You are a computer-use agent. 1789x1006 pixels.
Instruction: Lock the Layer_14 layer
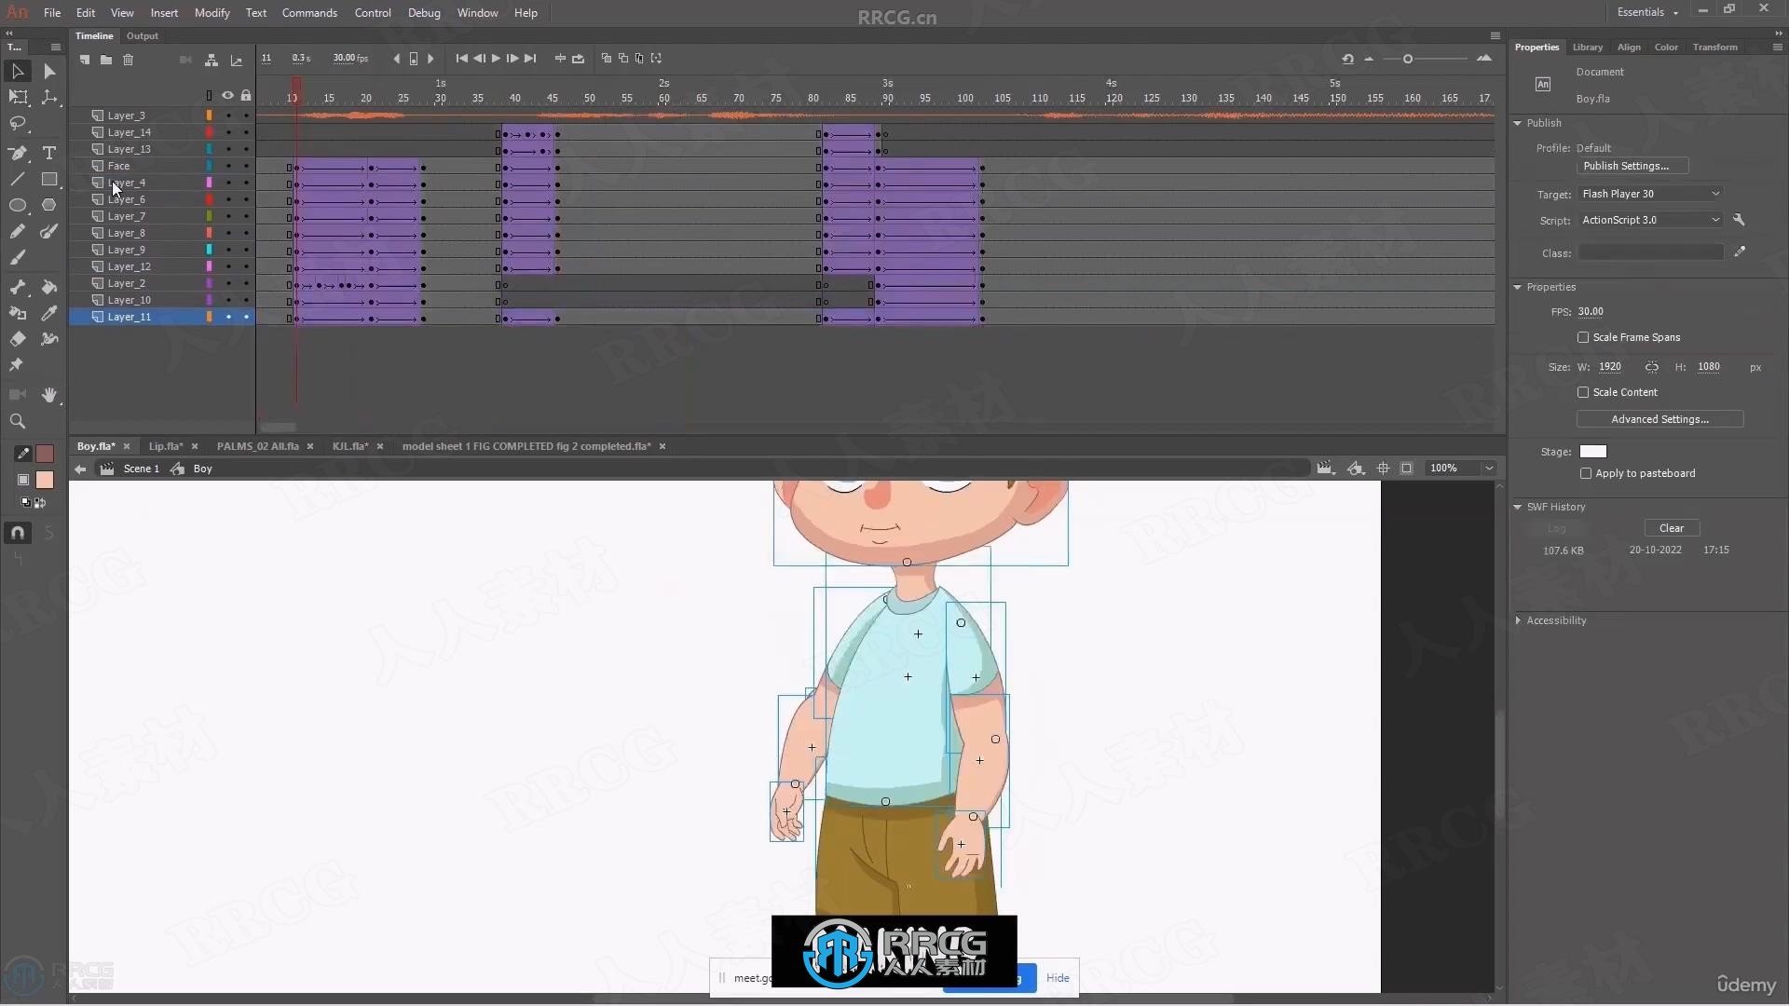tap(246, 132)
